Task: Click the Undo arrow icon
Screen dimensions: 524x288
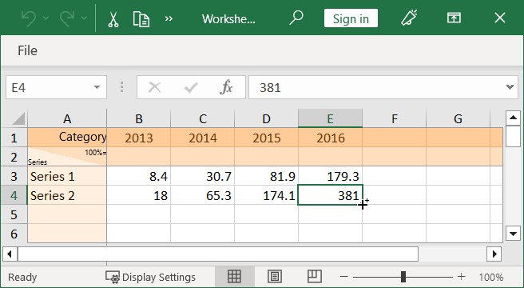Action: pyautogui.click(x=29, y=18)
